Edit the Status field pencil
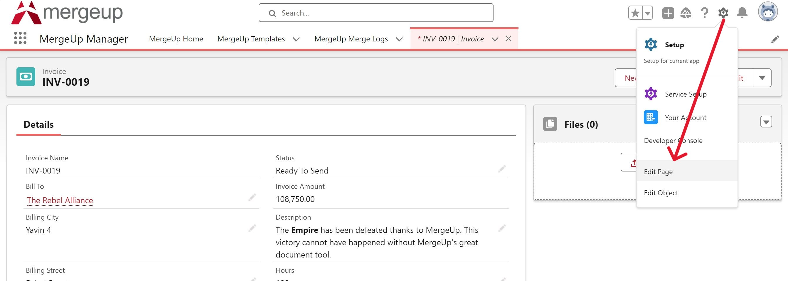This screenshot has height=281, width=788. 502,169
